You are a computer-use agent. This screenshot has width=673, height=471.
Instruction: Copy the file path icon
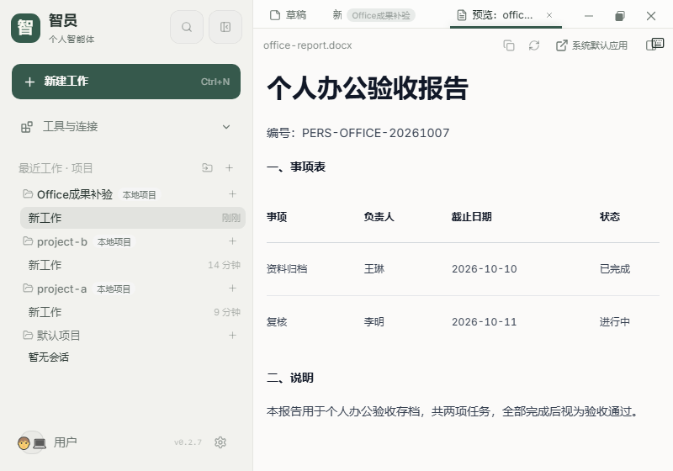point(509,45)
